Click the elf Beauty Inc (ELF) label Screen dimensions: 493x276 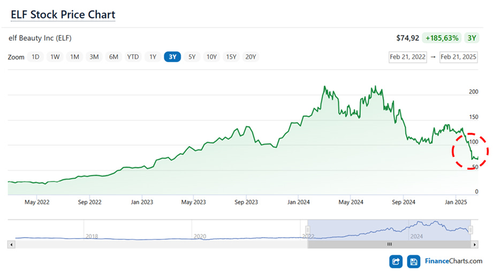[x=40, y=38]
